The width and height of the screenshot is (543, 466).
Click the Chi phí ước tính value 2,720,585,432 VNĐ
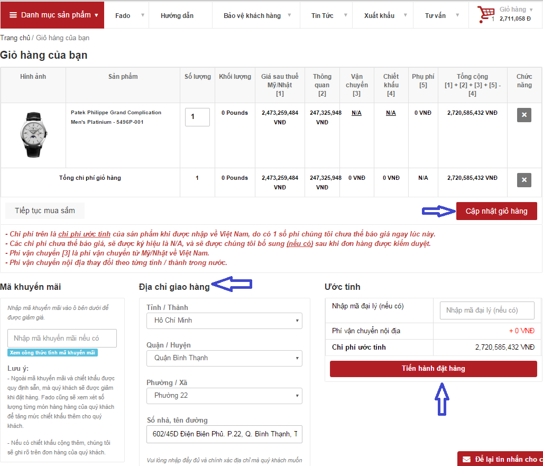(x=504, y=347)
